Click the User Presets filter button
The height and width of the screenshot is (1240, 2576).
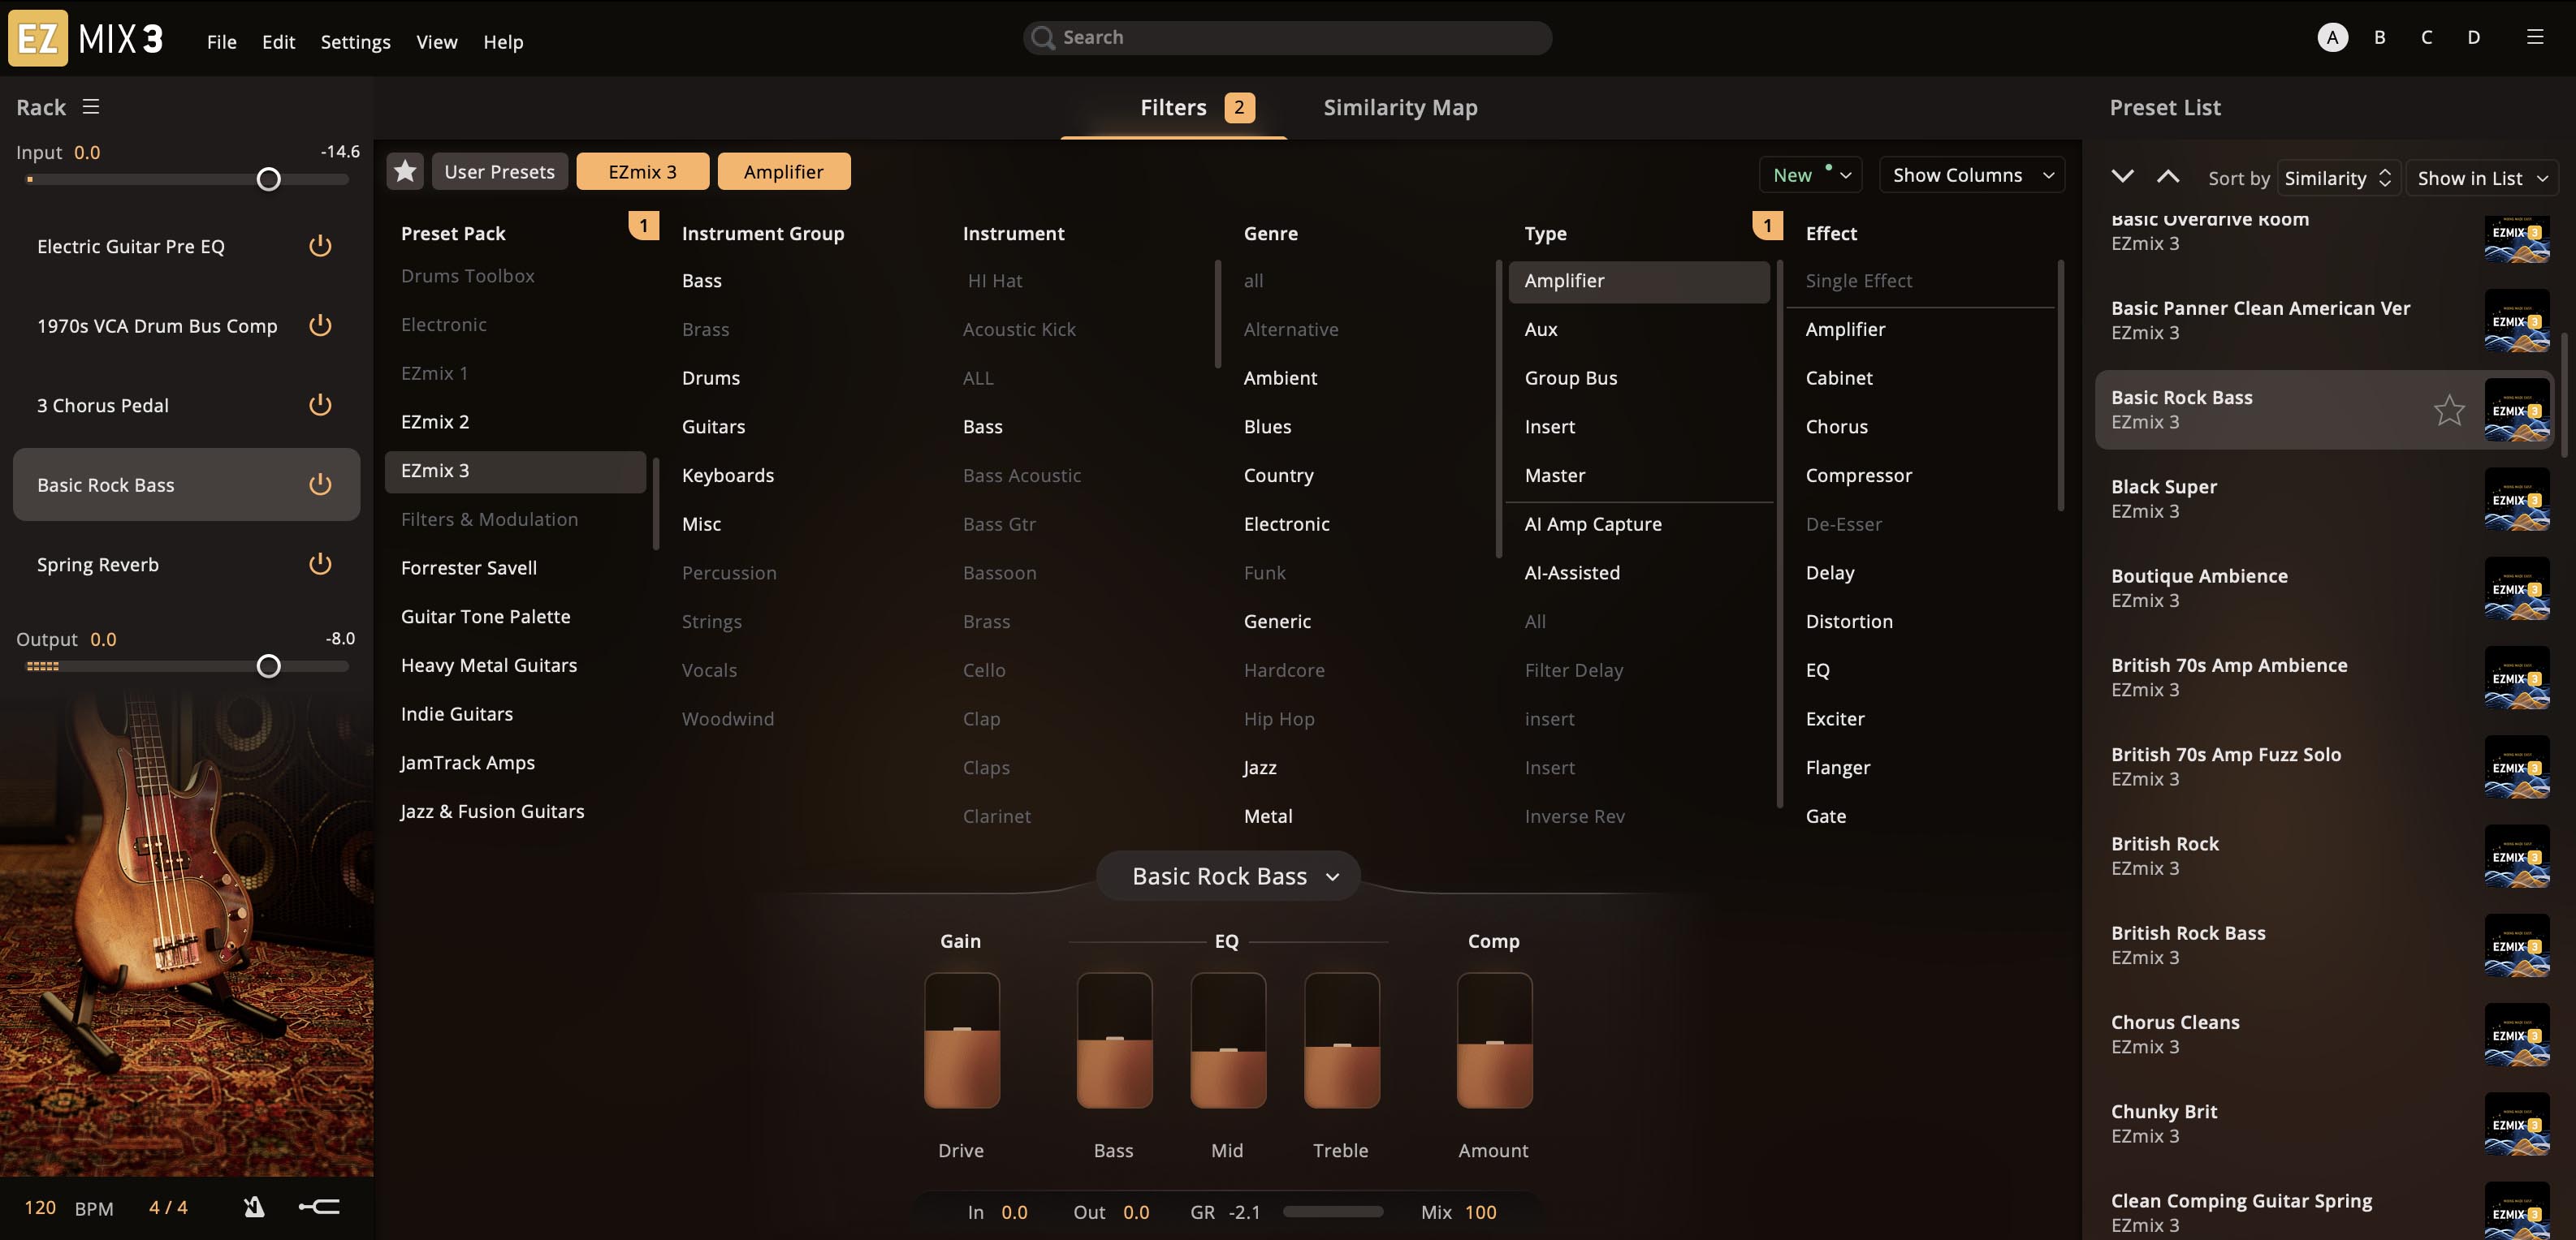[499, 172]
